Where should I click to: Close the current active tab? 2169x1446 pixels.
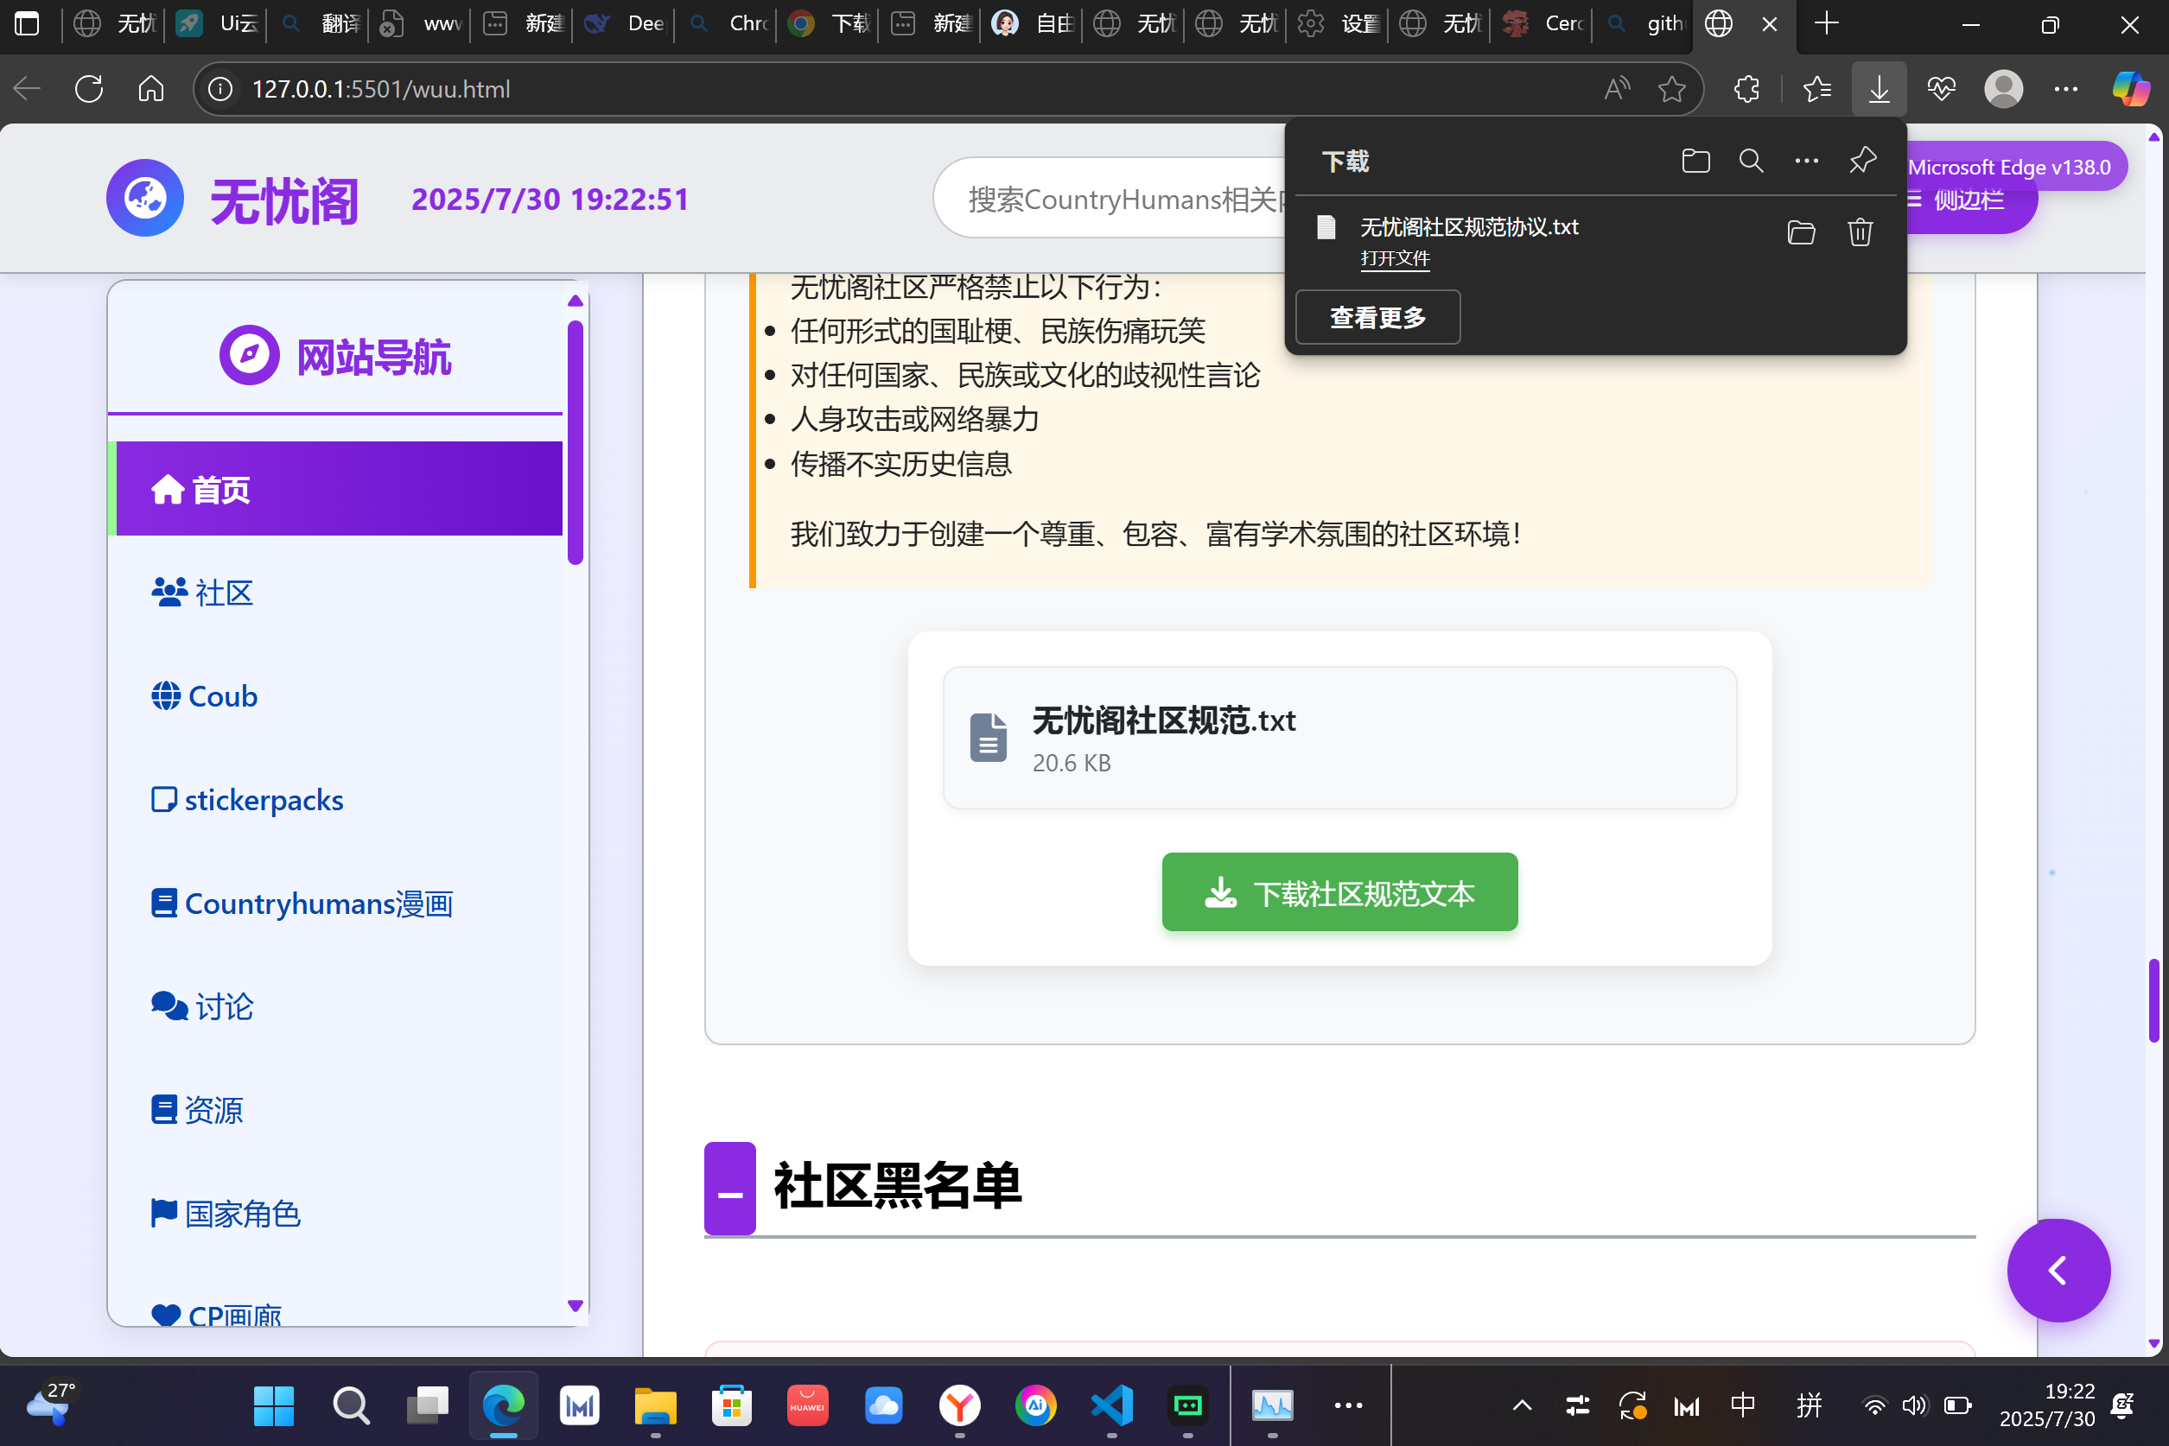click(1769, 24)
